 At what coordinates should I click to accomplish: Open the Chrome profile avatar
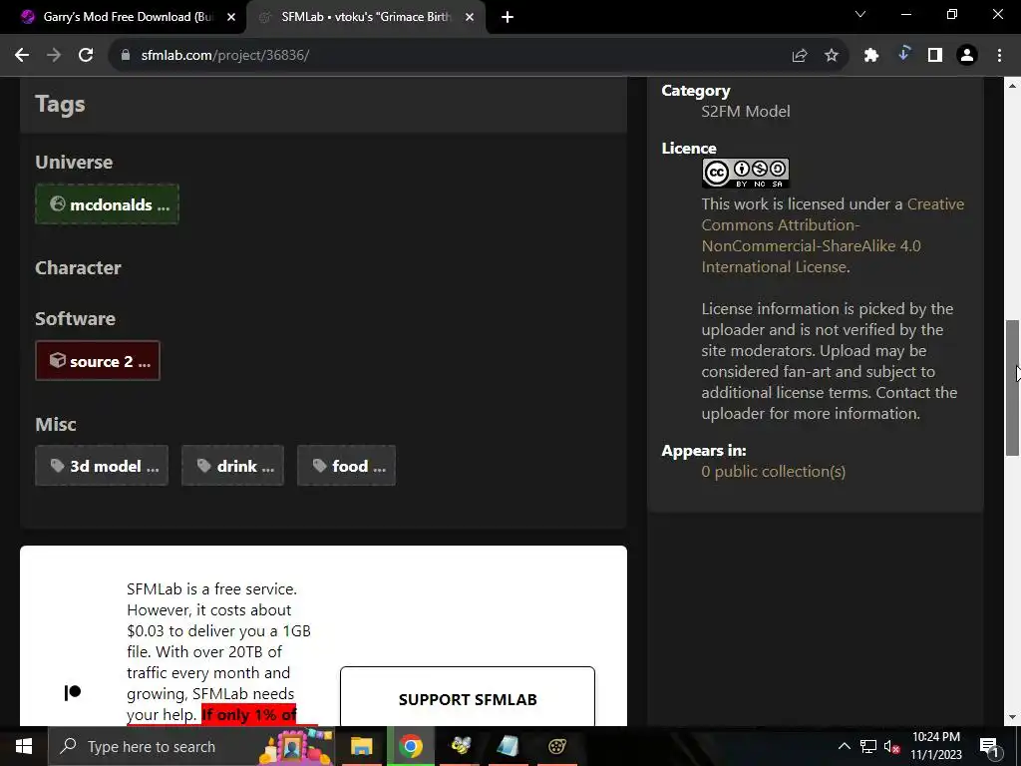pyautogui.click(x=967, y=56)
